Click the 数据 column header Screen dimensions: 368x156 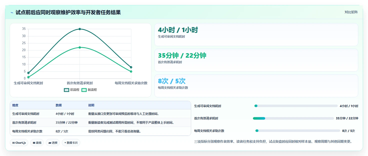59,105
